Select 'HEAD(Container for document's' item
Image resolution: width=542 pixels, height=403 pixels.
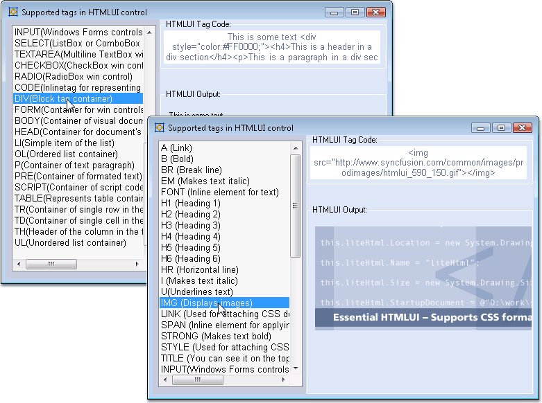tap(78, 132)
